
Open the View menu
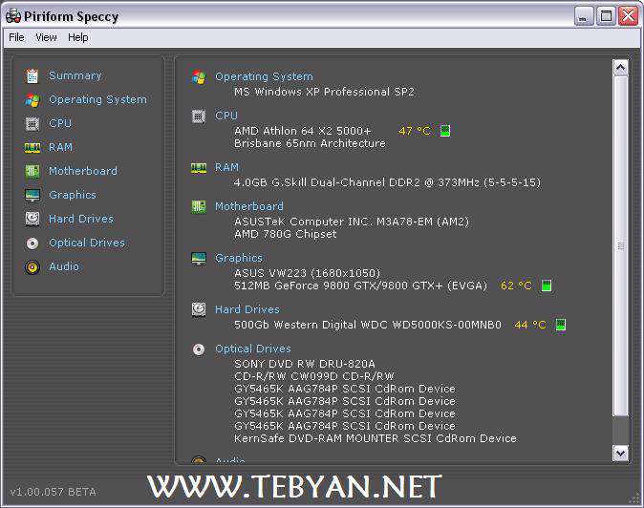(46, 37)
